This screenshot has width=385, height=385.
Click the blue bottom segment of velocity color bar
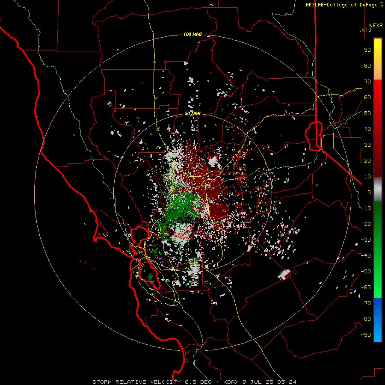tap(378, 320)
